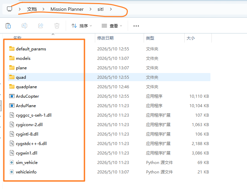Open the 查看 view dropdown

click(112, 26)
